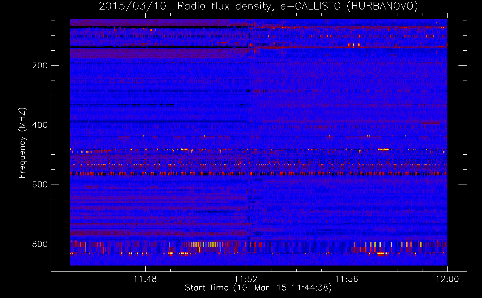482x298 pixels.
Task: Click the 400 frequency tick label
Action: tap(40, 125)
